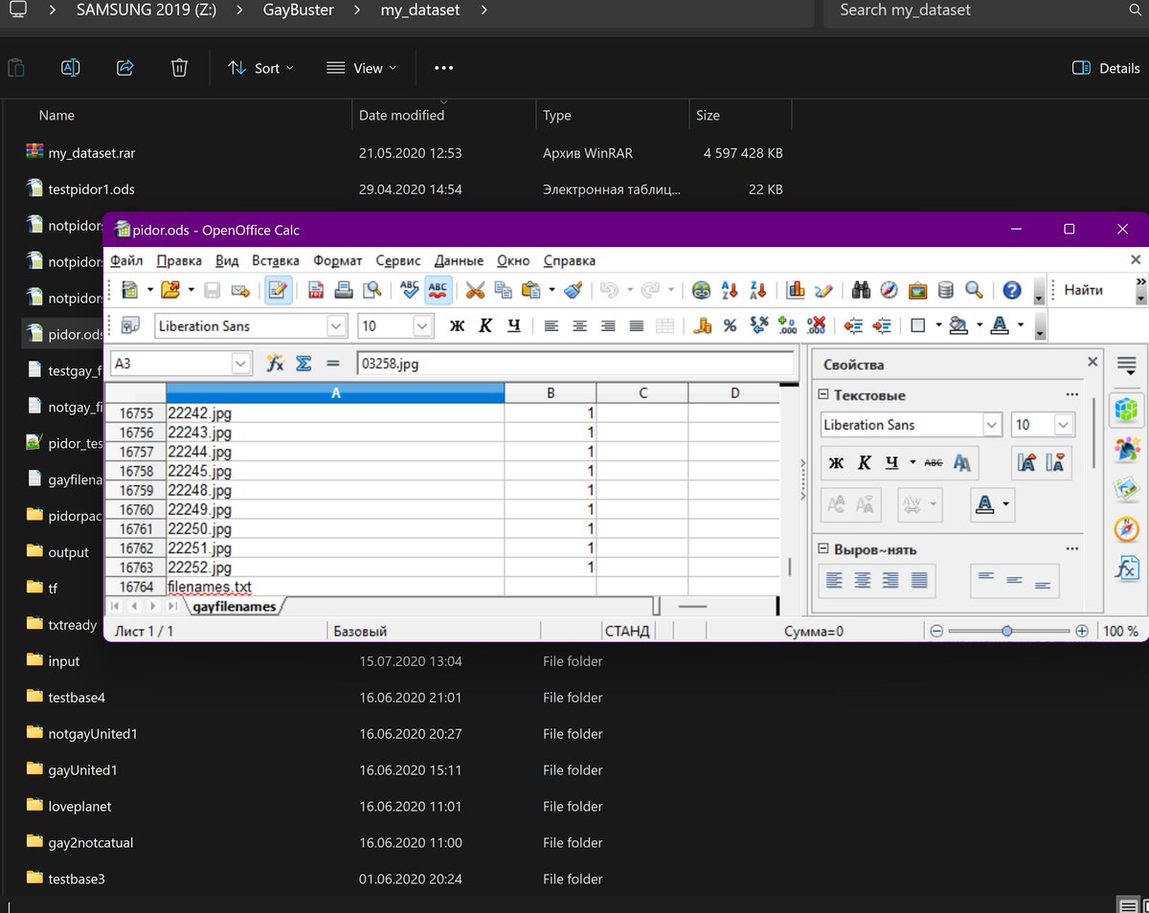Open Function Wizard fx icon by formula bar
This screenshot has height=913, width=1149.
pyautogui.click(x=276, y=364)
